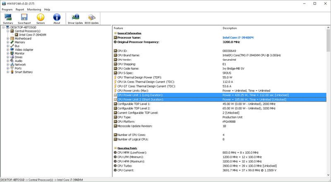Expand the Video Adapter tree node
Image resolution: width=331 pixels, height=182 pixels.
click(x=8, y=50)
